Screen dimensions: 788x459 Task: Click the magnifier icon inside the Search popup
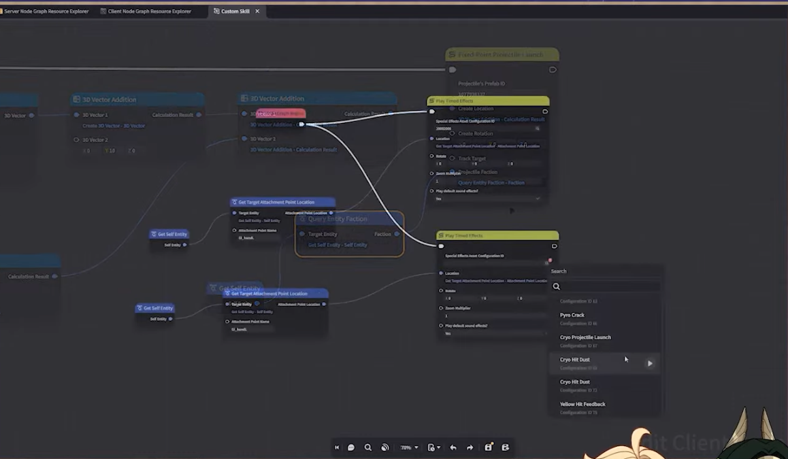(x=557, y=286)
